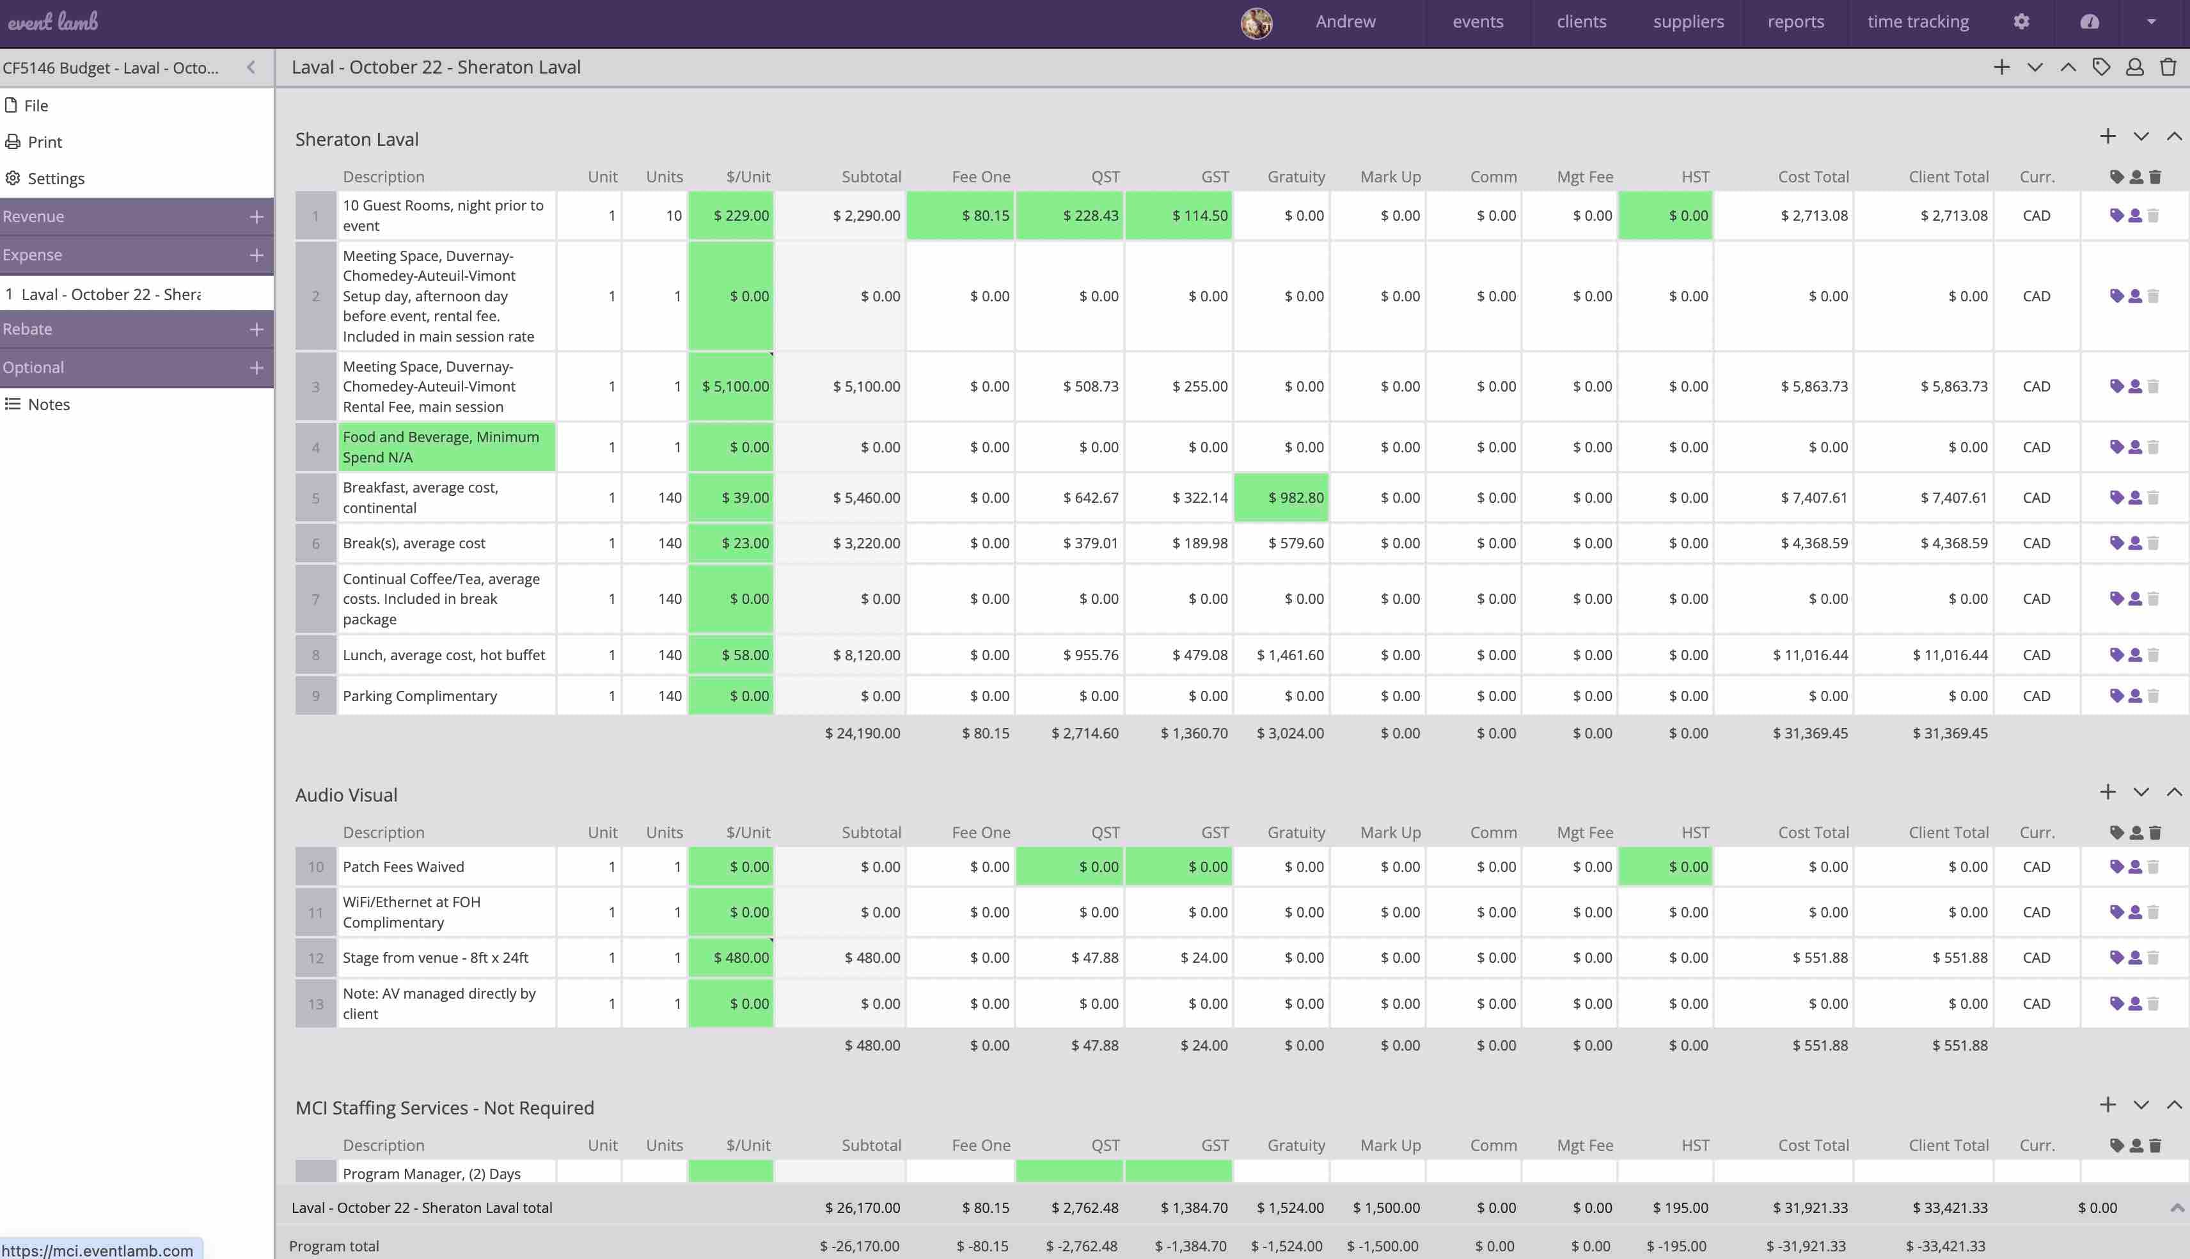Click the $480.00 stage unit price cell
This screenshot has width=2190, height=1259.
730,957
